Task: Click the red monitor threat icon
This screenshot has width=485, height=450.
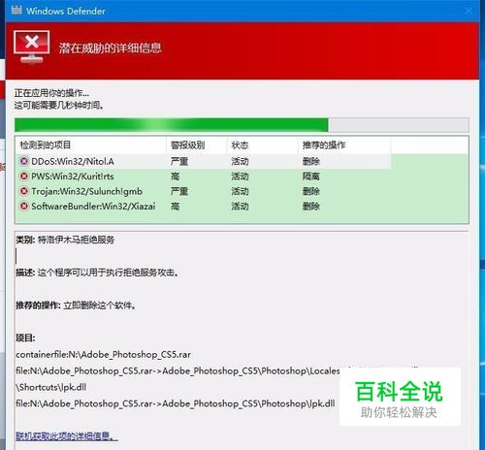Action: pyautogui.click(x=32, y=47)
